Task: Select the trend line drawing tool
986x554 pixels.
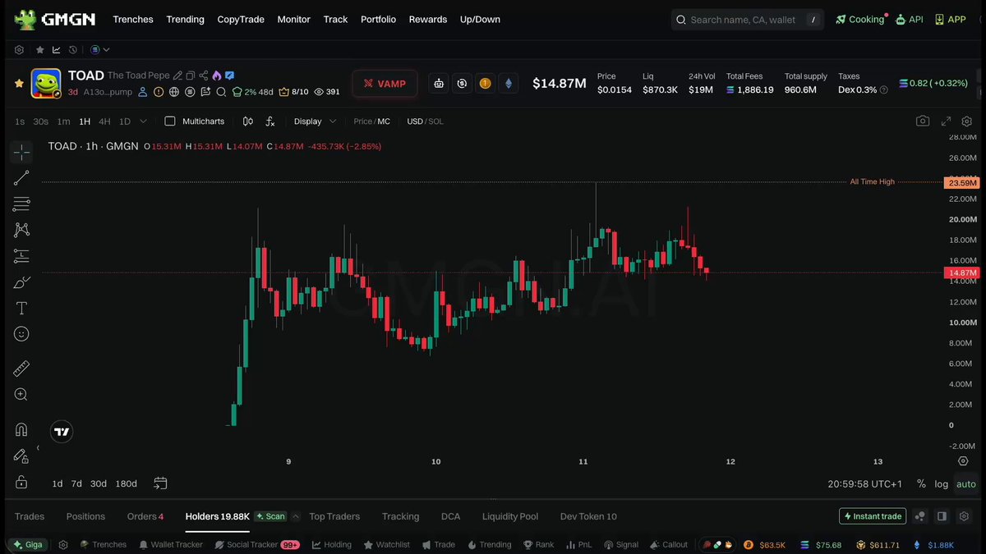Action: pyautogui.click(x=21, y=178)
